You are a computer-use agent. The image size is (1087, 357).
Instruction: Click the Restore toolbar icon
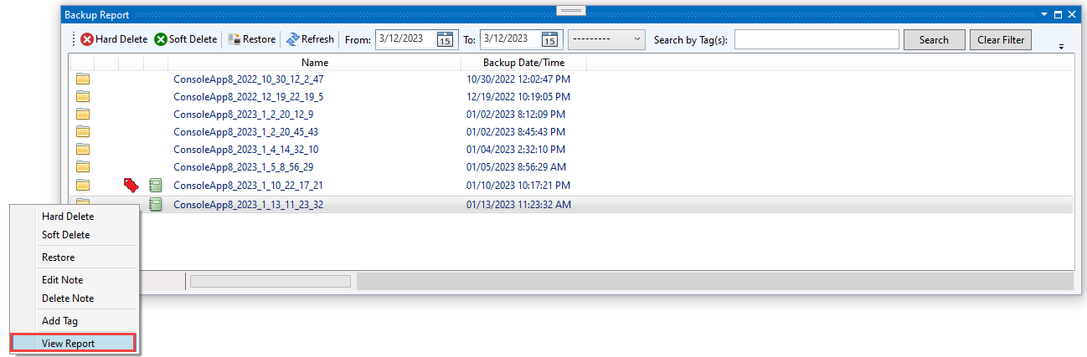point(234,39)
